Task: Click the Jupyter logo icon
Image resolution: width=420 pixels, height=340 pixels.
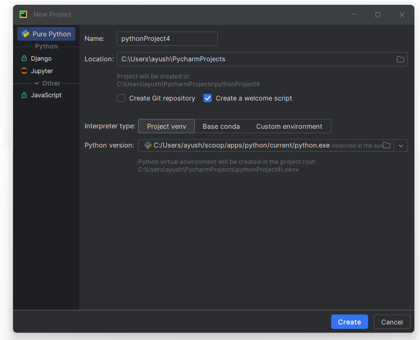Action: pos(24,71)
